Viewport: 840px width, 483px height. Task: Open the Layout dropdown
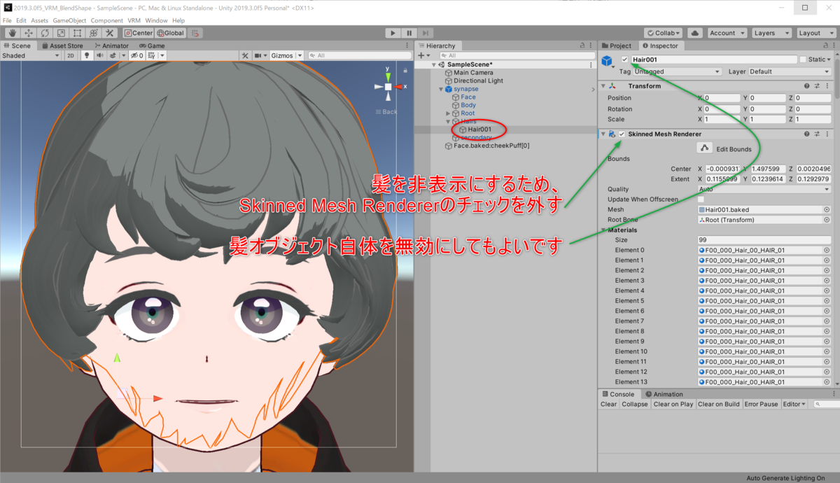pyautogui.click(x=816, y=33)
